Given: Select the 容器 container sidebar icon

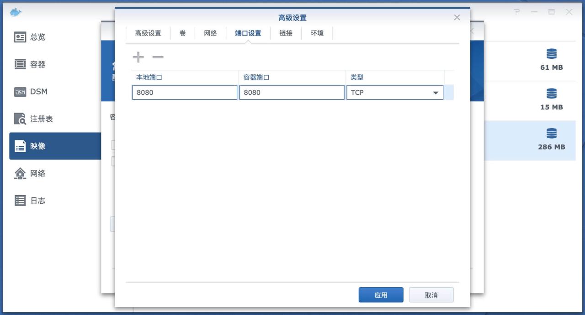Looking at the screenshot, I should [20, 65].
